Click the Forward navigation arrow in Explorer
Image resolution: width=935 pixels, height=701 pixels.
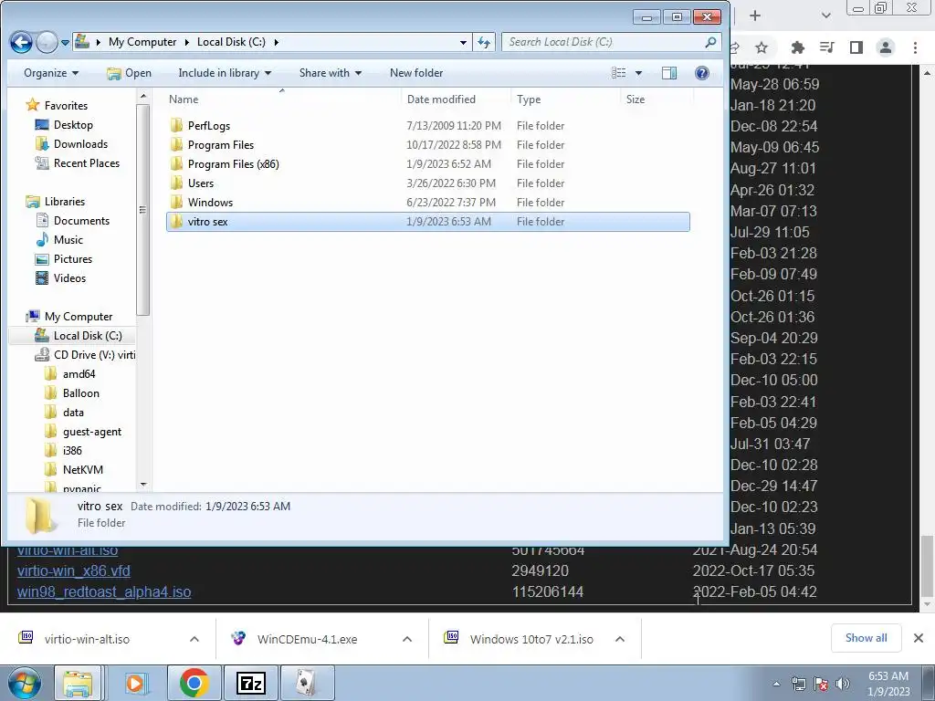(x=47, y=42)
